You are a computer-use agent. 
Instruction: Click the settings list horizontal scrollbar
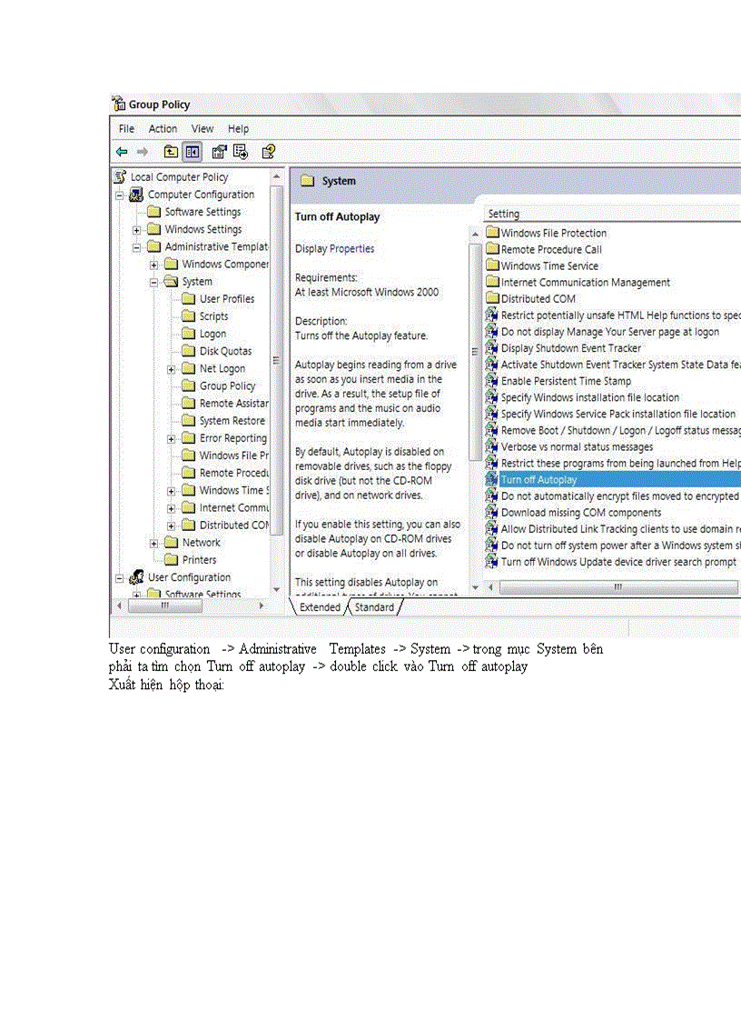617,587
